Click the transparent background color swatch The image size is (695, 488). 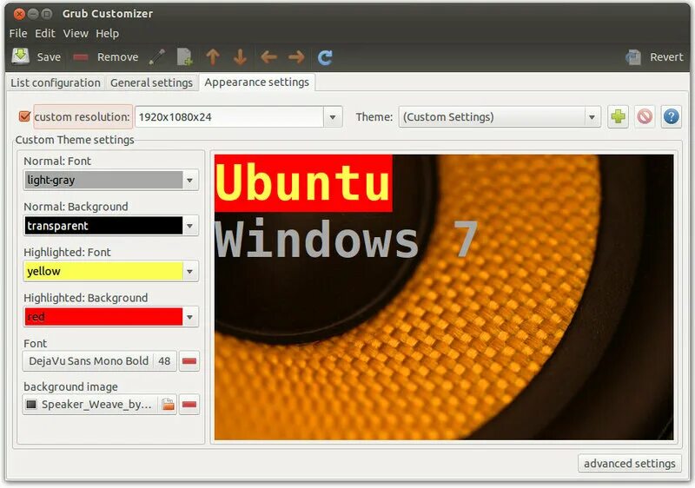[103, 226]
